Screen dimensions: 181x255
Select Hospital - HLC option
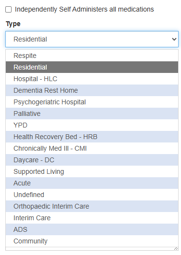92,79
